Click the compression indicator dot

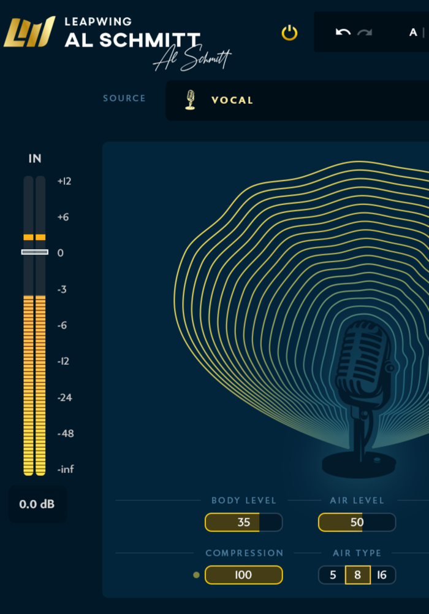[196, 575]
